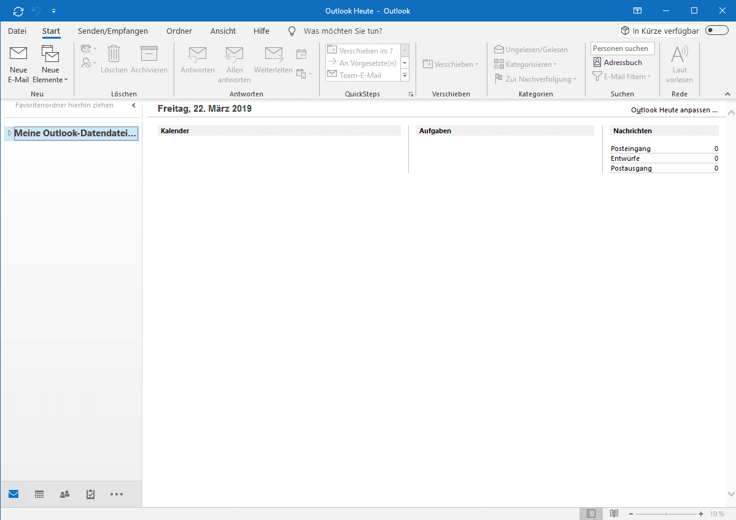Open the Adressbuch

tap(618, 63)
